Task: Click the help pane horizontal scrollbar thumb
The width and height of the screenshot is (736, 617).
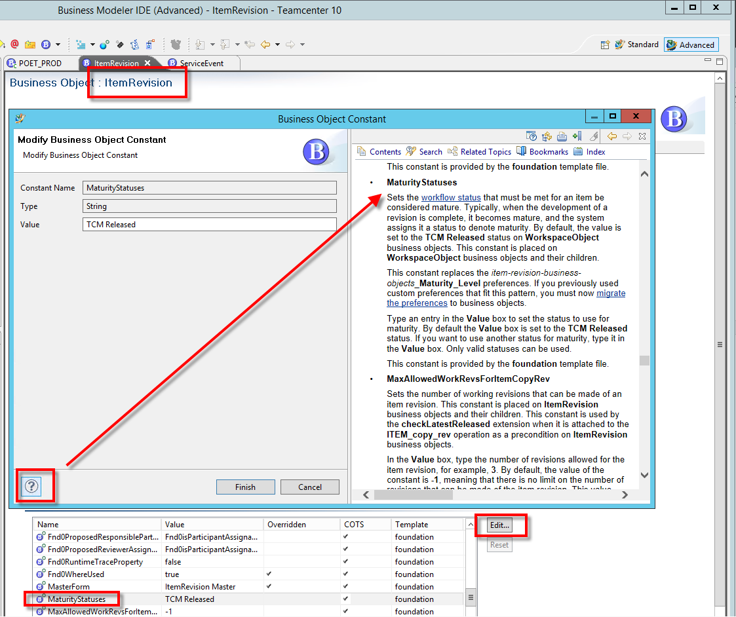Action: coord(414,495)
